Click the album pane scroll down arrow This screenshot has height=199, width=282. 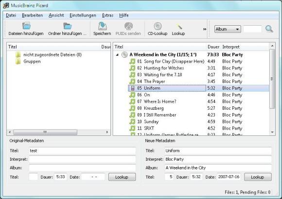pyautogui.click(x=272, y=132)
